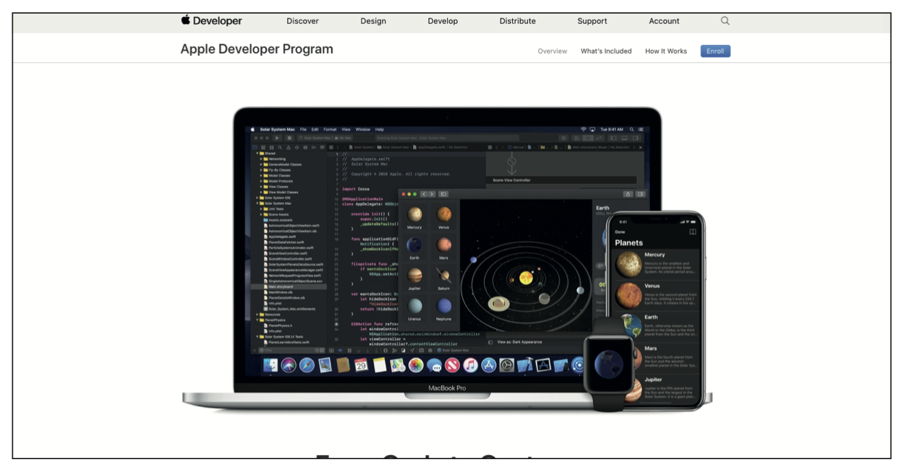Select Jupiter in the Mac planet grid
Viewport: 900px width, 466px height.
tap(414, 275)
